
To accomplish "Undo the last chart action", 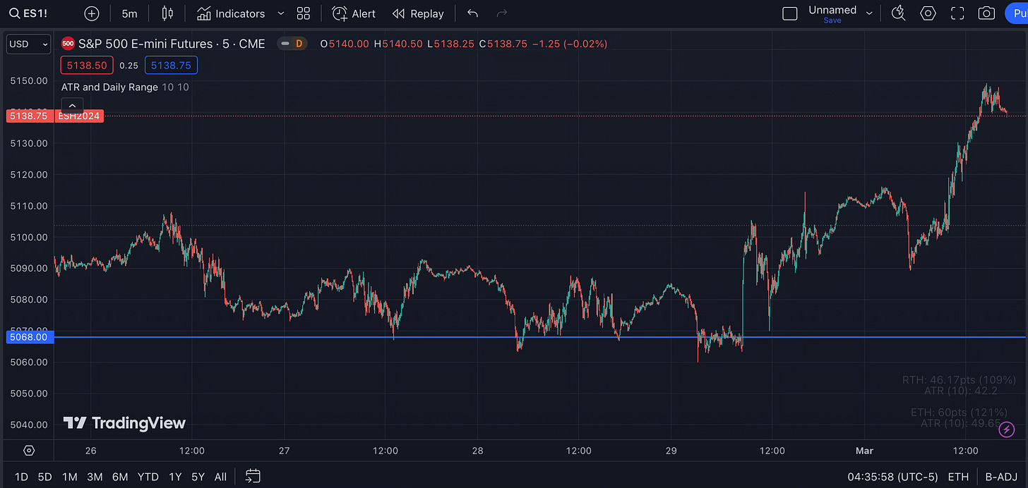I will (x=472, y=13).
